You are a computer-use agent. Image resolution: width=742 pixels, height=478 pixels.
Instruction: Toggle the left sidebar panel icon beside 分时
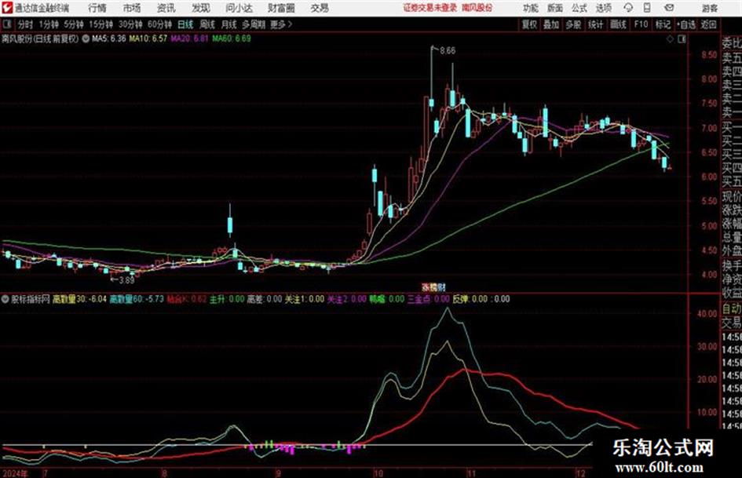click(7, 24)
